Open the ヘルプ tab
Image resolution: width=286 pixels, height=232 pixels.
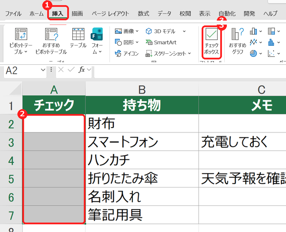[270, 14]
